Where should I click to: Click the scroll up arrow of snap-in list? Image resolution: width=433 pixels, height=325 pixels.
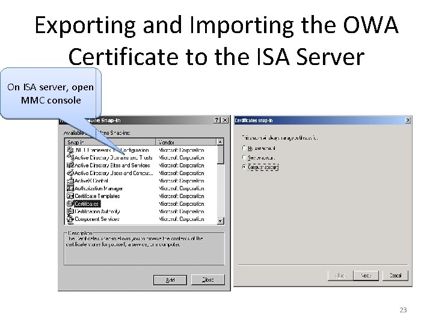tap(220, 142)
